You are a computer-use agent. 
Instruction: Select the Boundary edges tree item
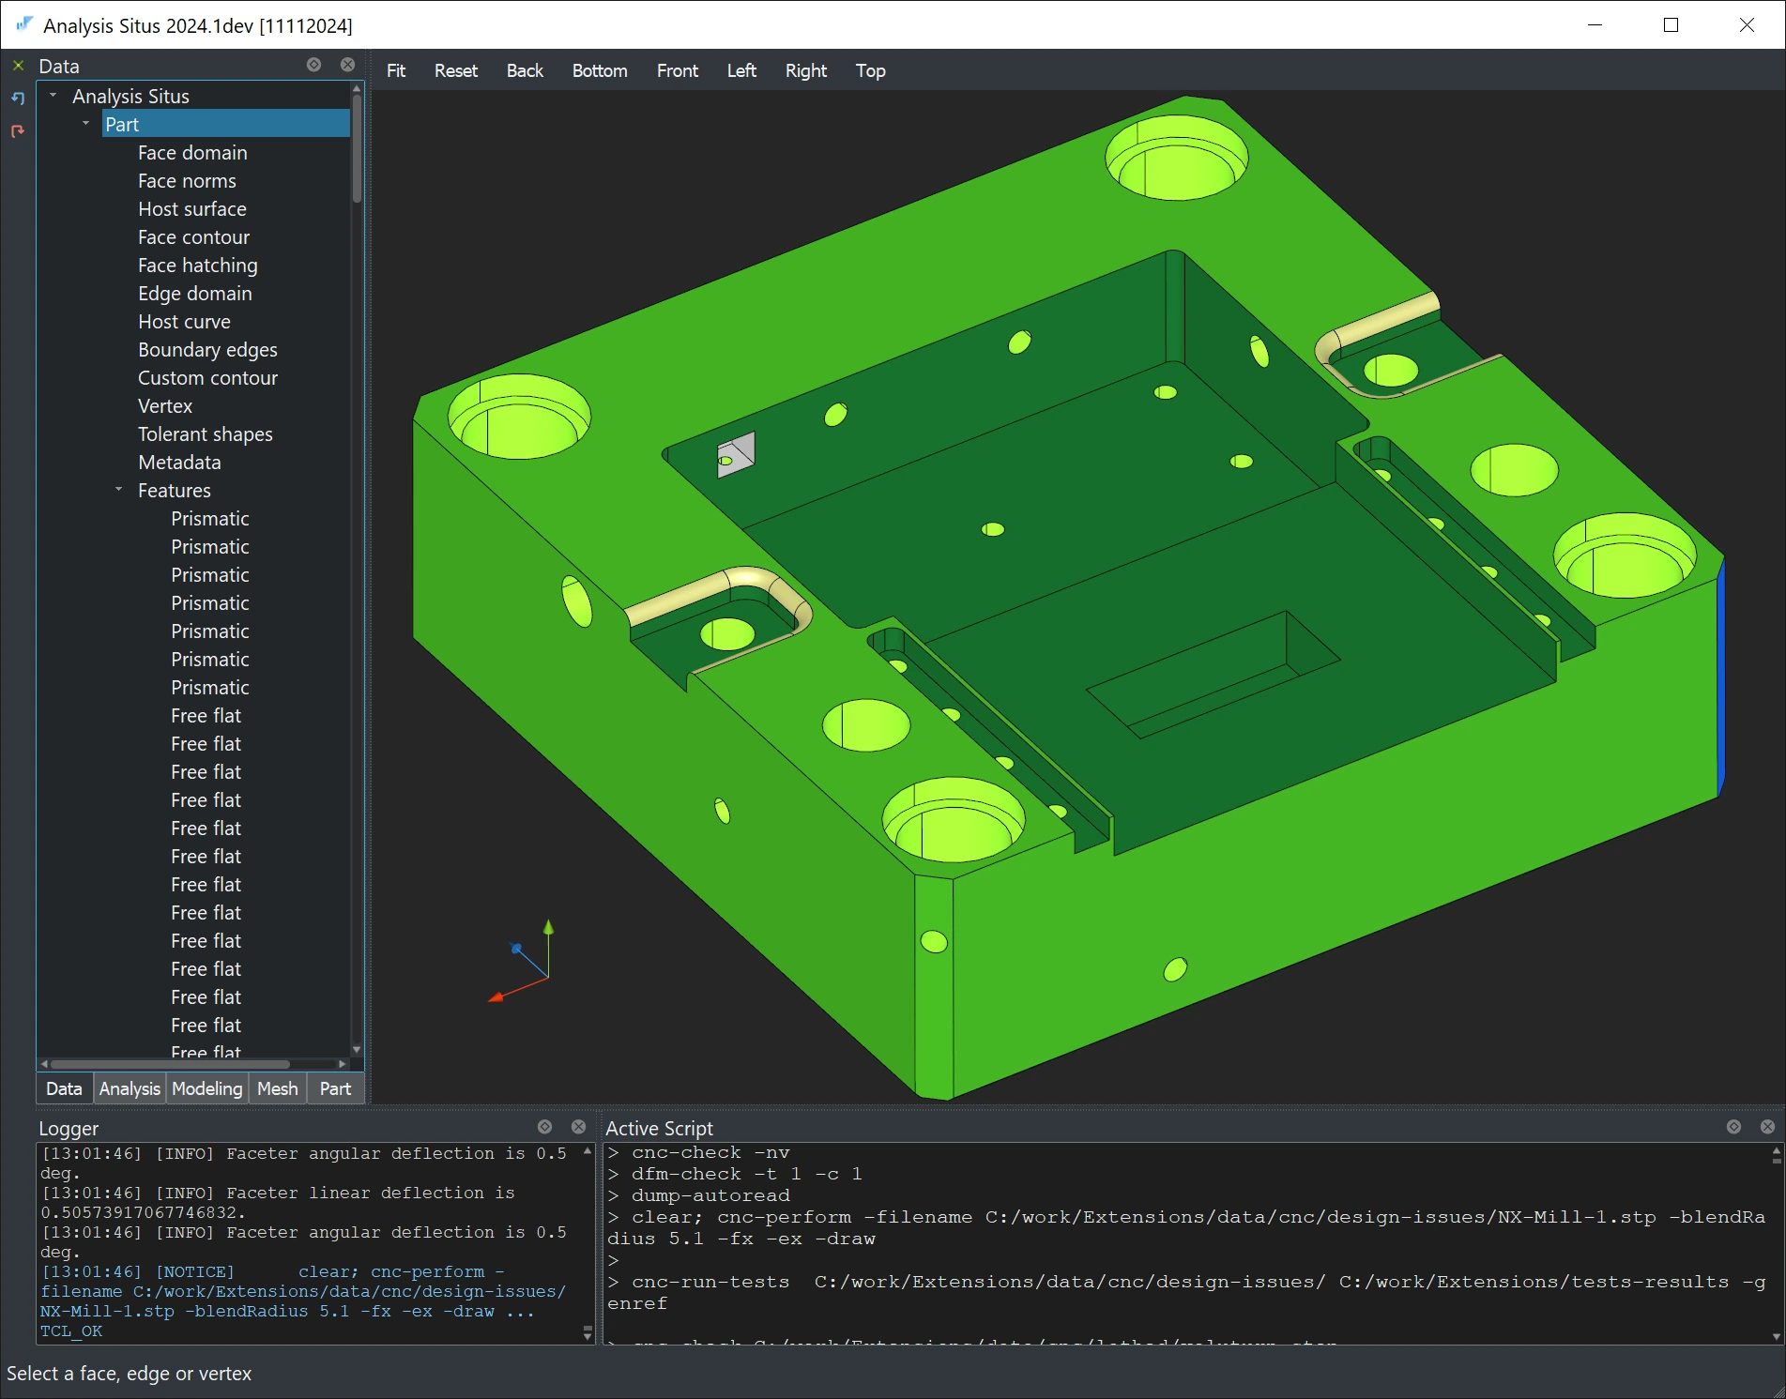(x=207, y=350)
